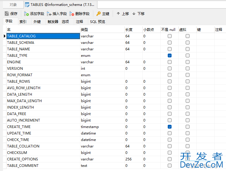Viewport: 226px width, 171px height.
Task: Switch to the Indexes (索引) tab
Action: (23, 21)
